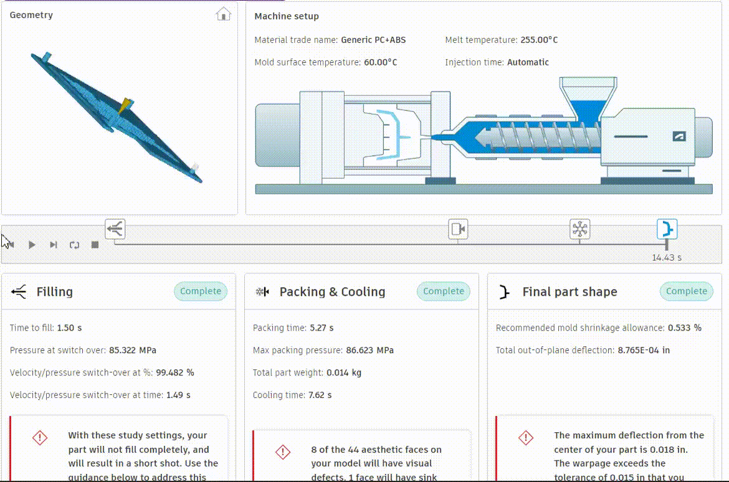Jump to the velocity/pressure switch-over marker
The height and width of the screenshot is (482, 729).
coord(458,229)
